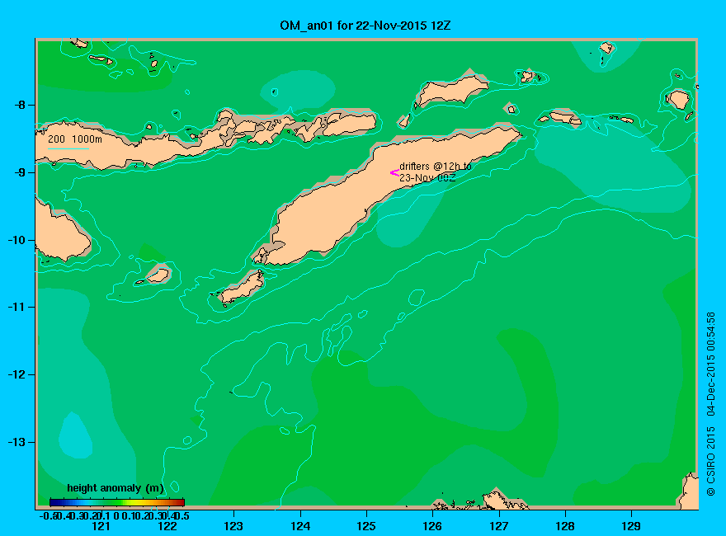
Task: Click longitude label 129 on x-axis
Action: click(x=631, y=526)
